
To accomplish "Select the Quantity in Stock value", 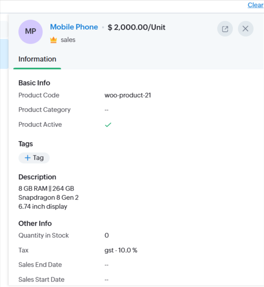I will point(107,235).
